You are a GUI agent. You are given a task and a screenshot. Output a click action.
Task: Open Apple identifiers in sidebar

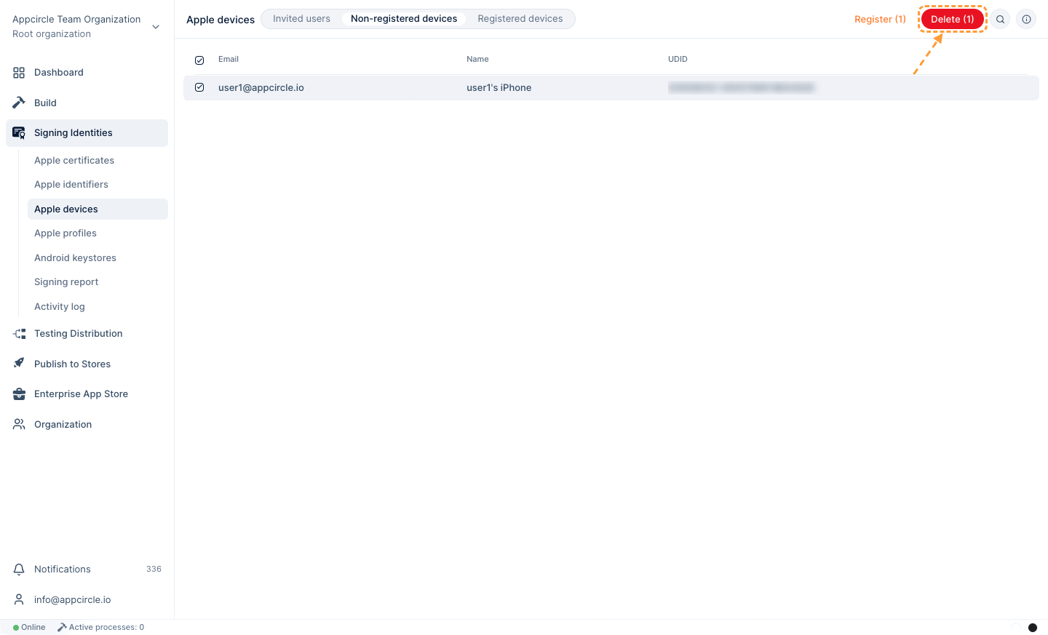(x=71, y=185)
